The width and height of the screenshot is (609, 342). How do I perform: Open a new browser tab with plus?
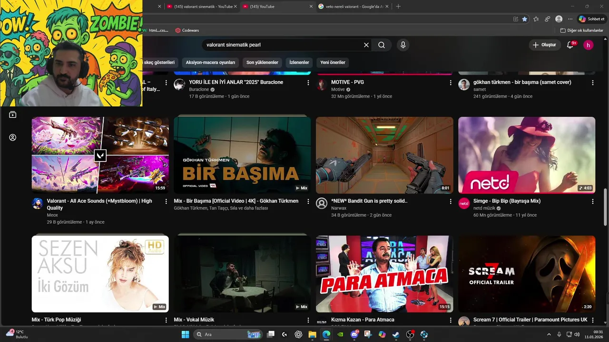[x=398, y=6]
